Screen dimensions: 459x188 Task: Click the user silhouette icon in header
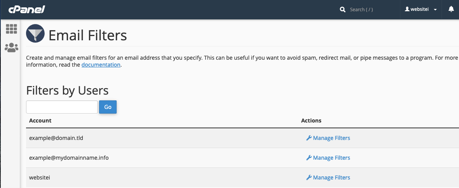(407, 9)
